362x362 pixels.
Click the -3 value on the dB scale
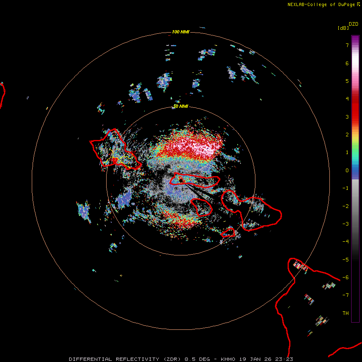pos(346,224)
